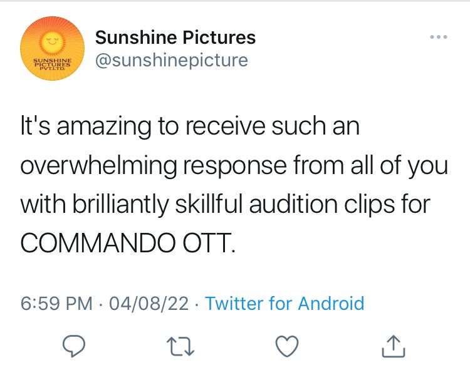The width and height of the screenshot is (470, 370).
Task: Click the 04/08/22 date
Action: tap(149, 304)
